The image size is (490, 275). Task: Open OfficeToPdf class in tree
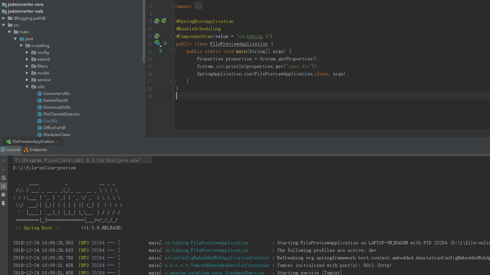(54, 128)
